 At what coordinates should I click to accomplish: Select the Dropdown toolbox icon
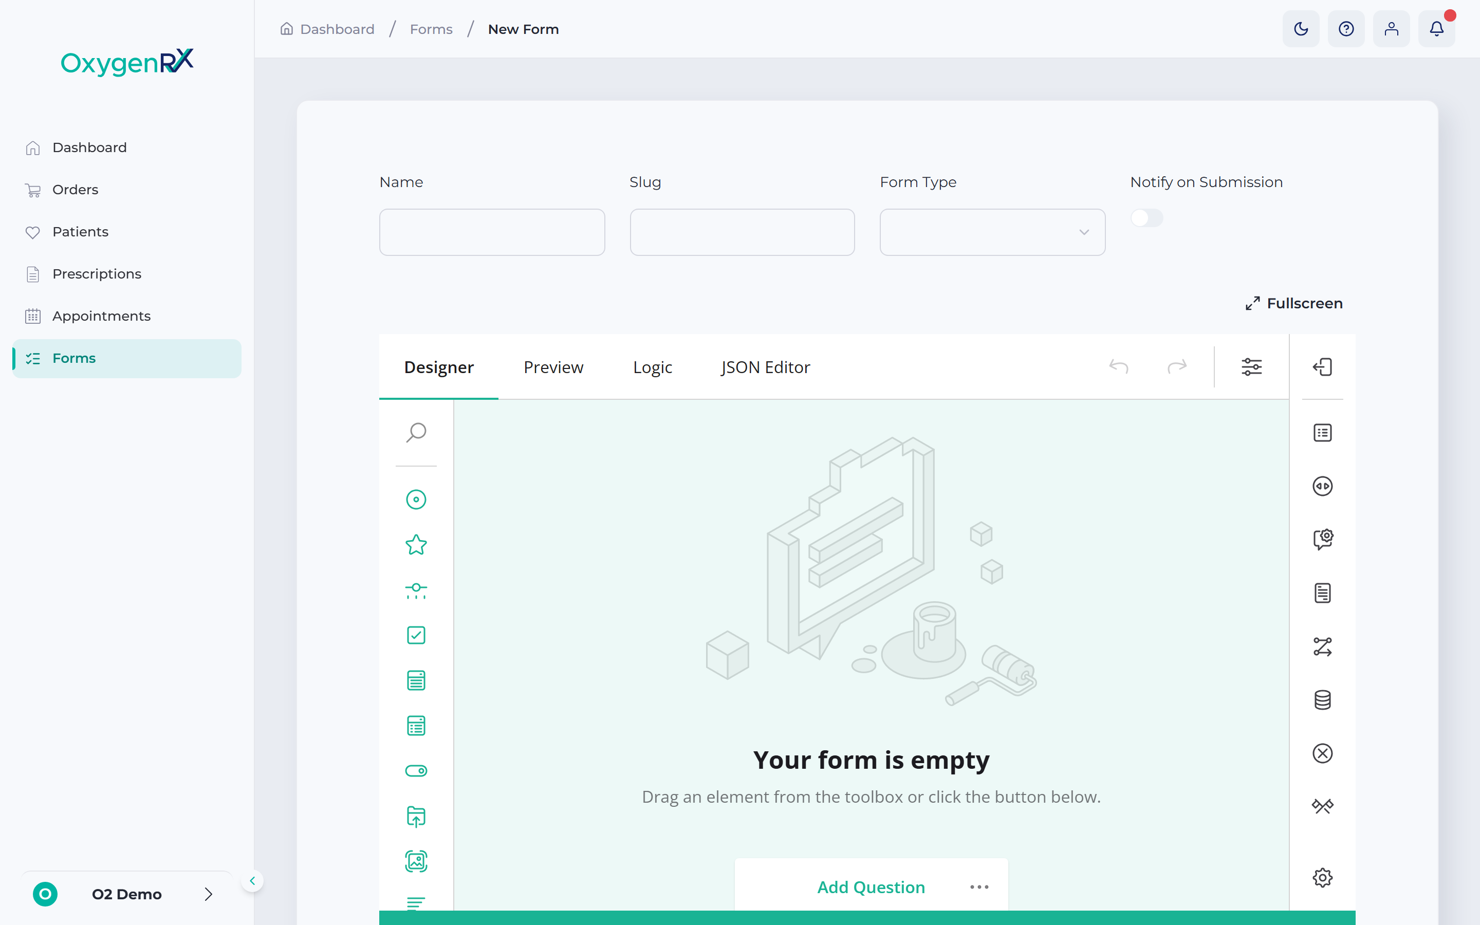point(416,680)
